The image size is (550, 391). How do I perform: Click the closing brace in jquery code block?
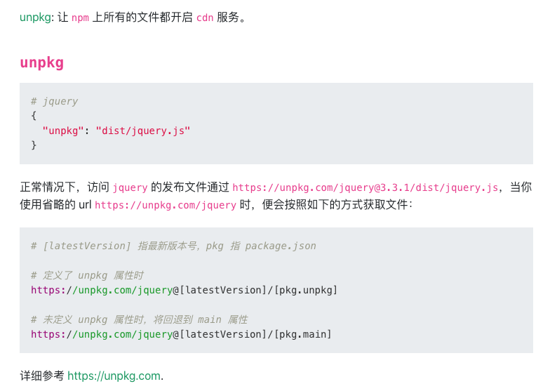pyautogui.click(x=34, y=145)
